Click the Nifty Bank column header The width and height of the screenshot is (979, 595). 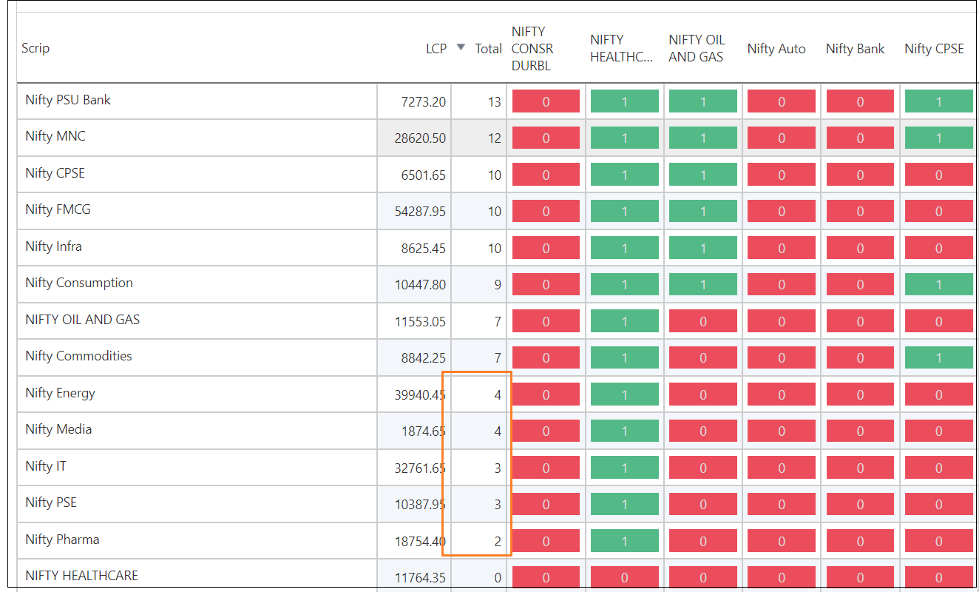click(x=855, y=49)
